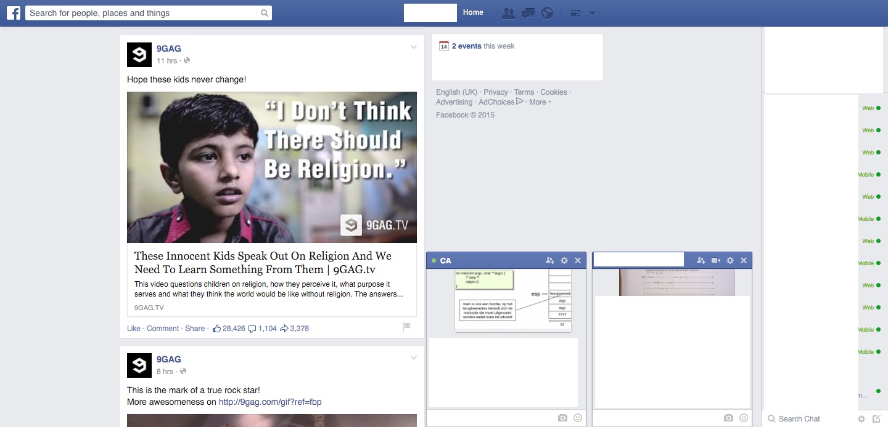This screenshot has width=888, height=427.
Task: Open the paper photo in the chat right of CA
Action: click(676, 282)
